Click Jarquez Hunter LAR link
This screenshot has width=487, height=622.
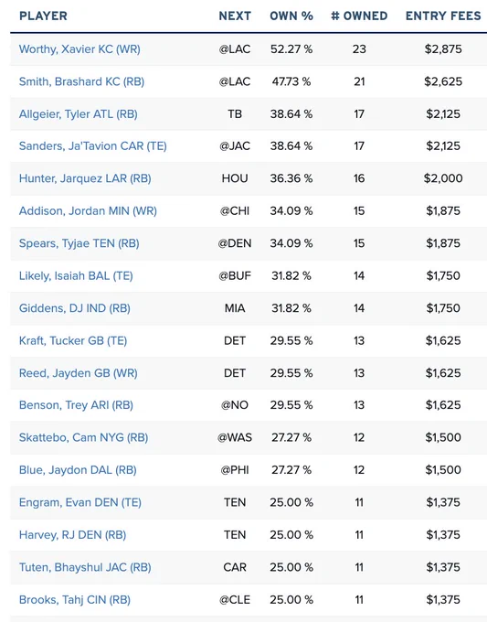pos(85,178)
